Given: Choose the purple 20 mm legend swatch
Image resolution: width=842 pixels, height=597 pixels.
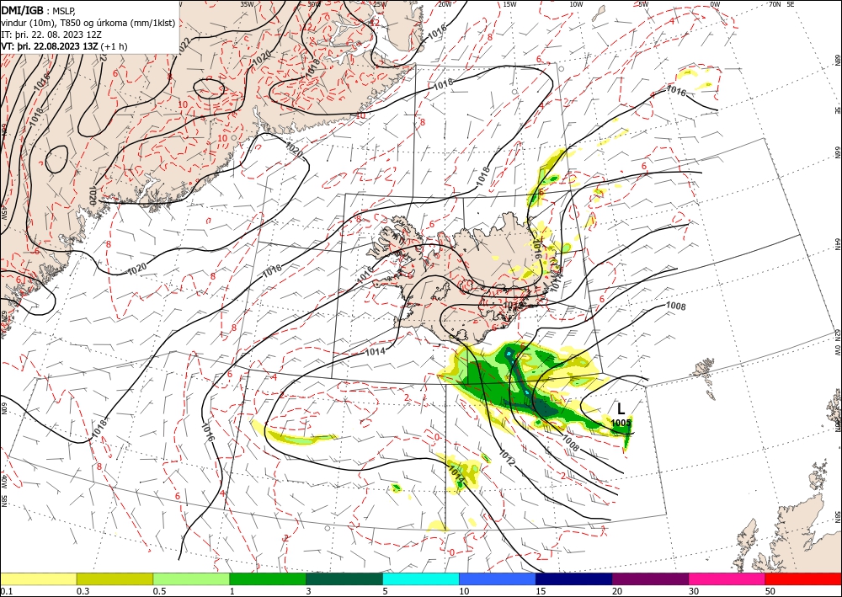Looking at the screenshot, I should [x=650, y=578].
